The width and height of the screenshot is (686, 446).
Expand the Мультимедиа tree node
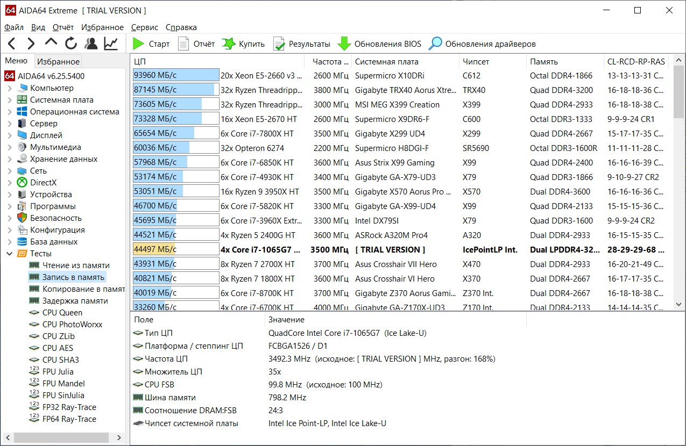[10, 147]
